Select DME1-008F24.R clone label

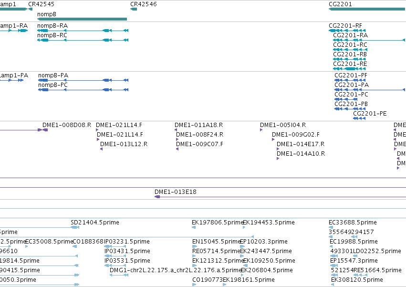point(199,135)
